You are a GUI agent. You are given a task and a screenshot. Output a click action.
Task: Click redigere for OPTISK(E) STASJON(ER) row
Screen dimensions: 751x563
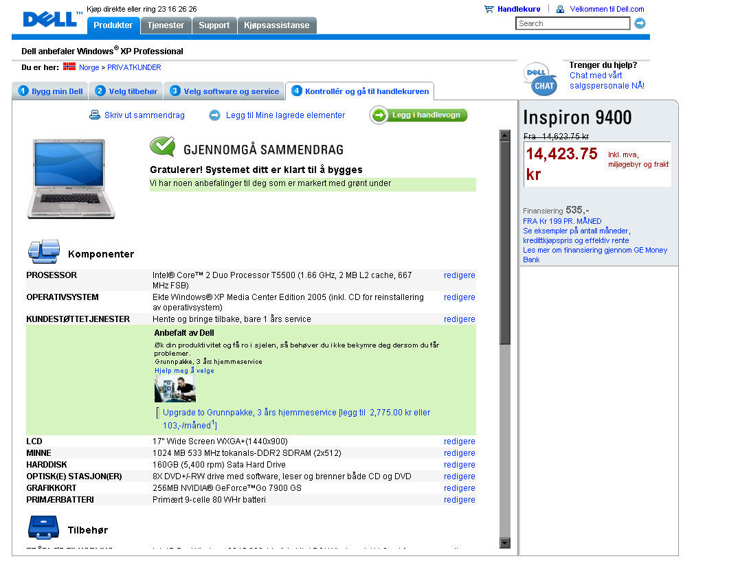459,476
